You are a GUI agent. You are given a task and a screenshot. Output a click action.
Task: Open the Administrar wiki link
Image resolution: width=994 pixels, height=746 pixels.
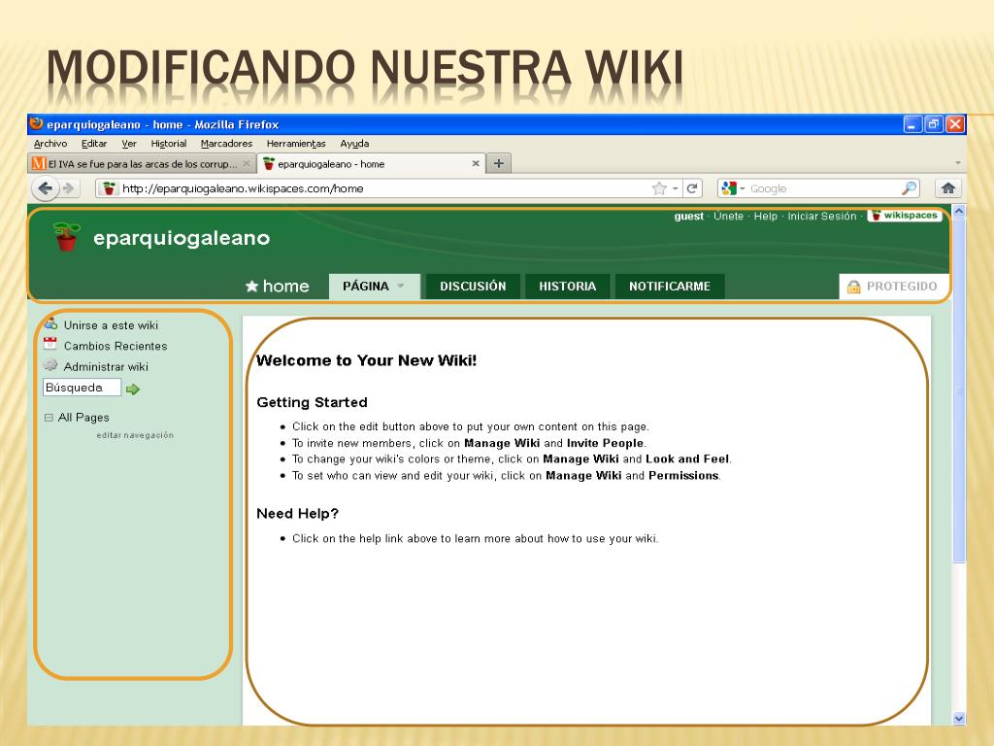pos(106,367)
